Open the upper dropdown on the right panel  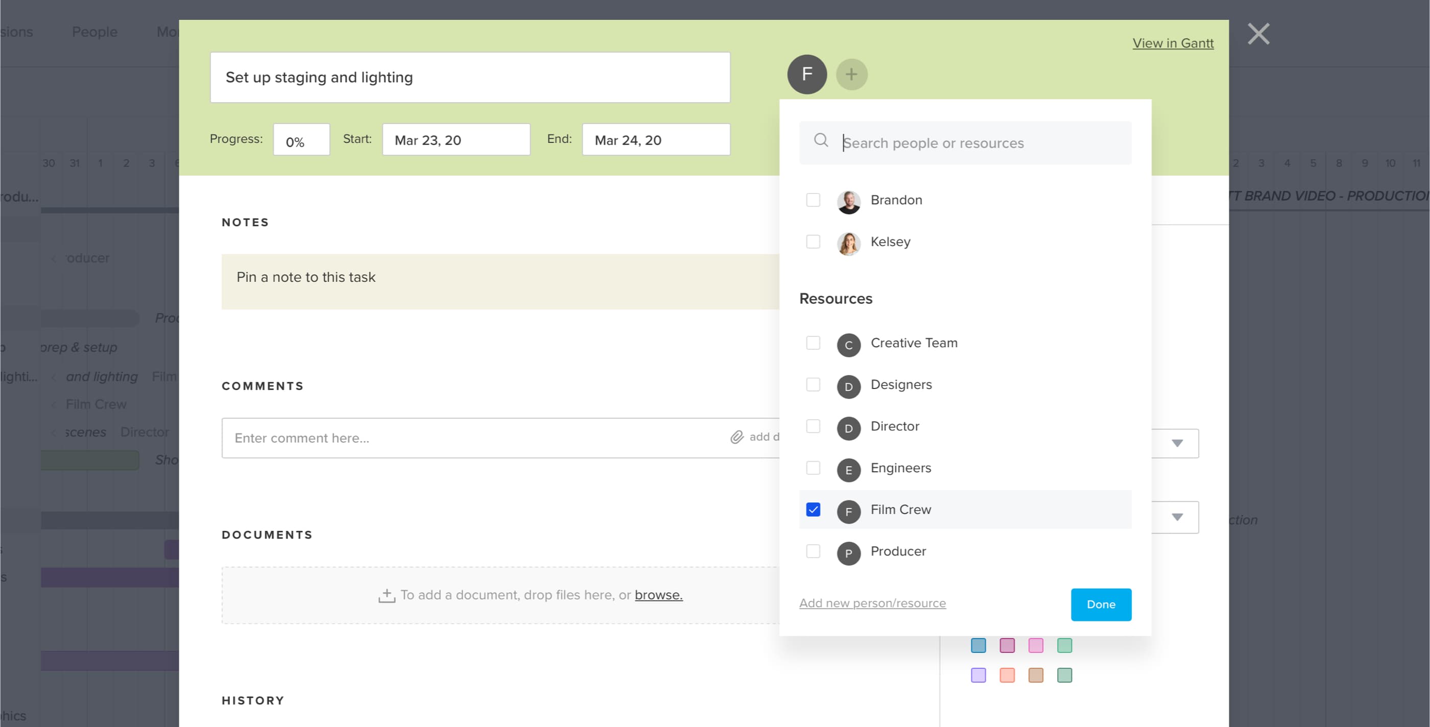pyautogui.click(x=1177, y=443)
